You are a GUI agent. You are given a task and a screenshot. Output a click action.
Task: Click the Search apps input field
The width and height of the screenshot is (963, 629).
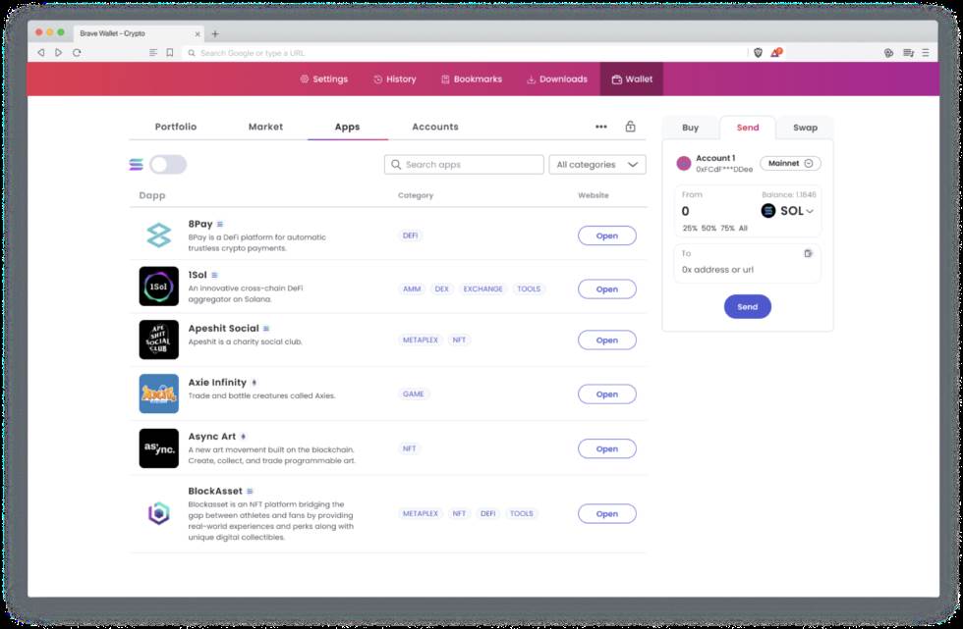point(464,164)
